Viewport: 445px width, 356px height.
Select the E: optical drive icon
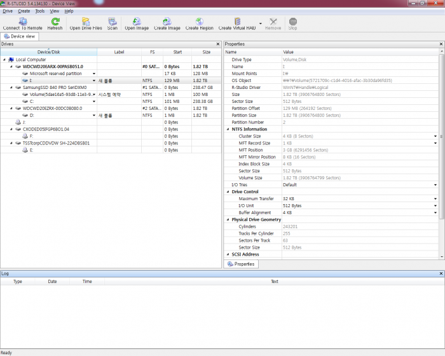click(x=25, y=150)
